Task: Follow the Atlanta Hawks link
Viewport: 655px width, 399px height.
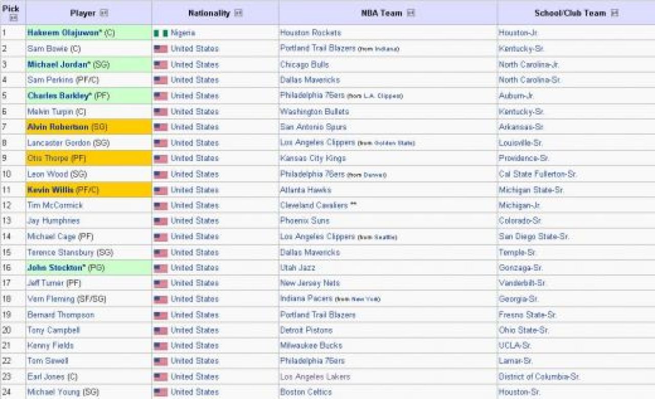Action: click(x=306, y=190)
